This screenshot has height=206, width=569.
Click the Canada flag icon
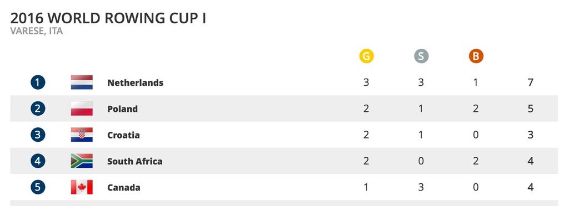82,187
